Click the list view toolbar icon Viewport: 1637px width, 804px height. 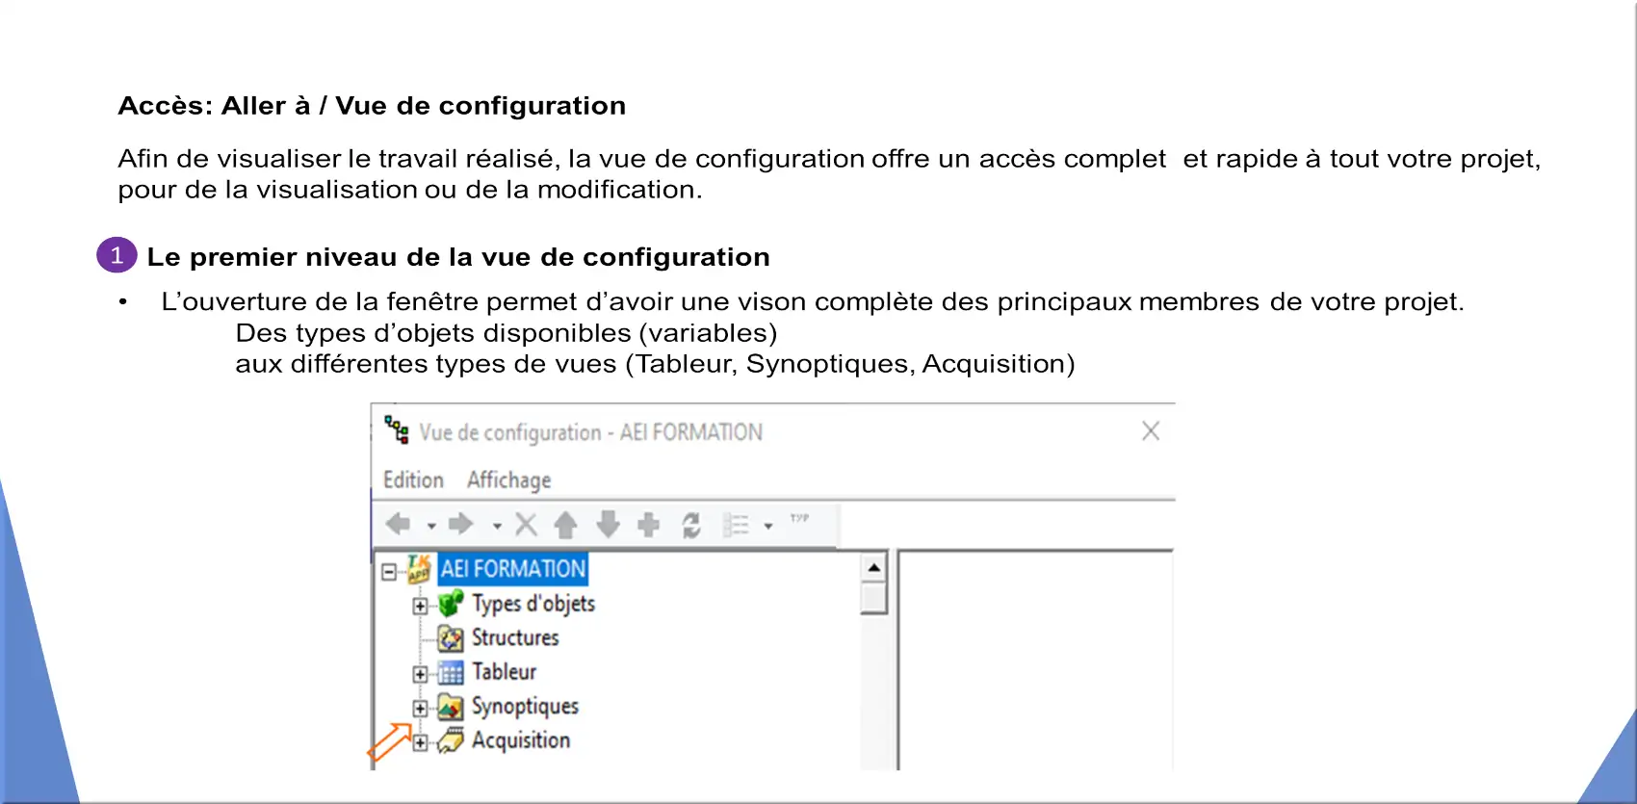tap(736, 525)
